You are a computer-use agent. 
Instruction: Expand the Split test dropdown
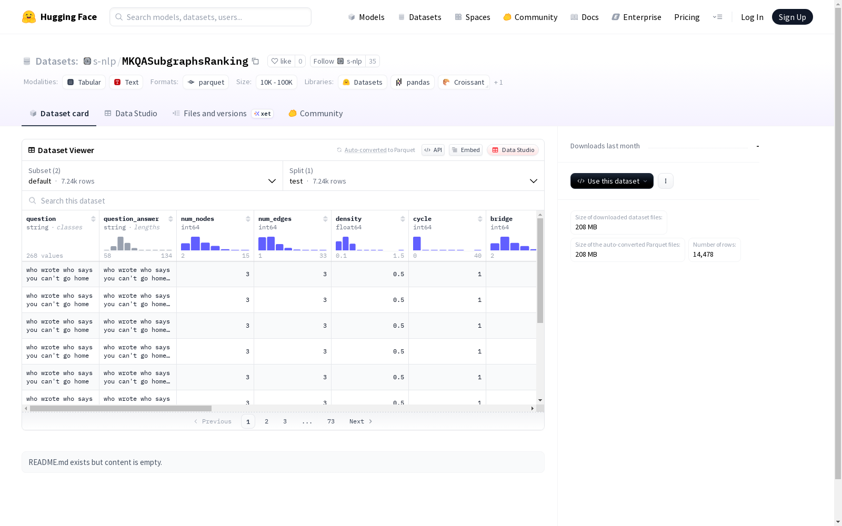click(x=414, y=176)
